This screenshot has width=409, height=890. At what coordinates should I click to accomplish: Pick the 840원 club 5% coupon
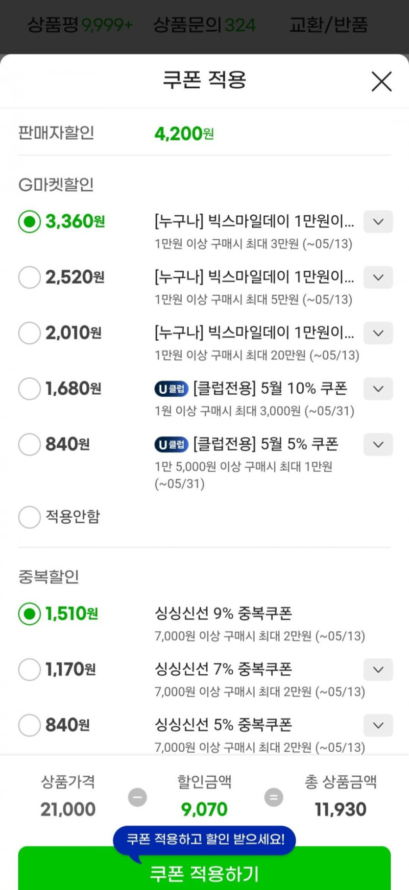point(29,445)
